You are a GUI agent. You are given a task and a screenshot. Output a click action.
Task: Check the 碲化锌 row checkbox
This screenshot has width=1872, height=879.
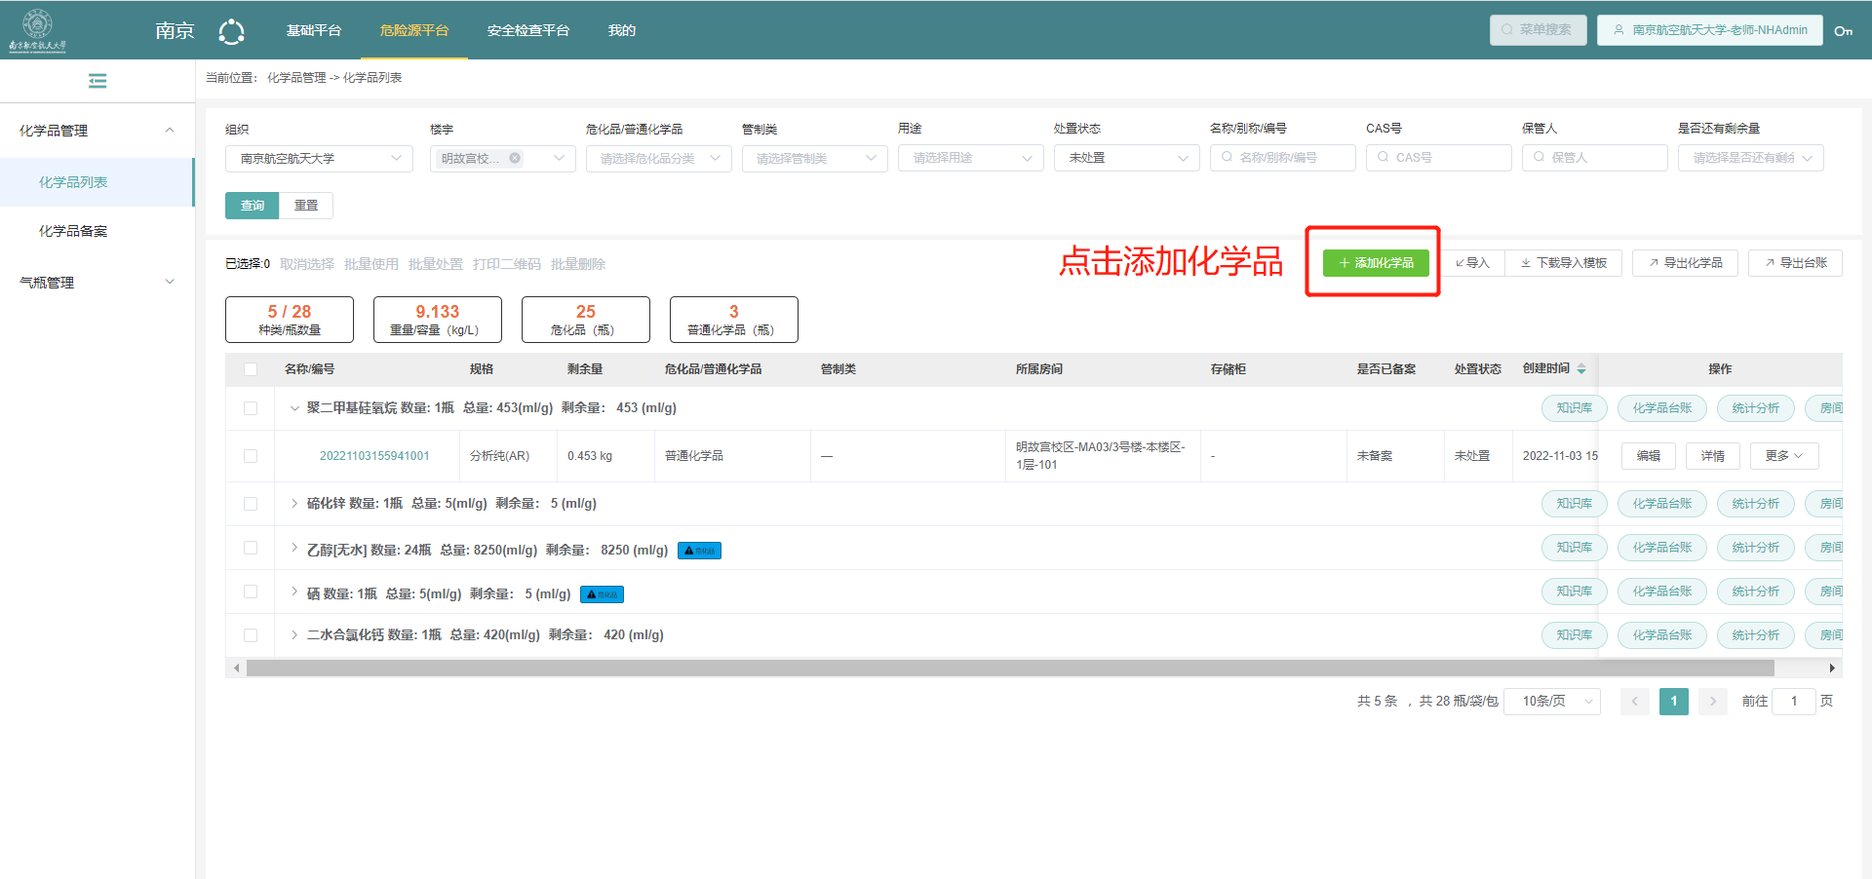[251, 504]
